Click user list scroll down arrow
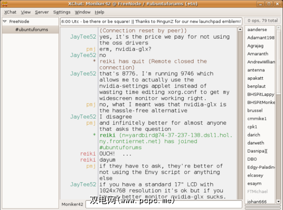The image size is (283, 210). click(x=278, y=201)
